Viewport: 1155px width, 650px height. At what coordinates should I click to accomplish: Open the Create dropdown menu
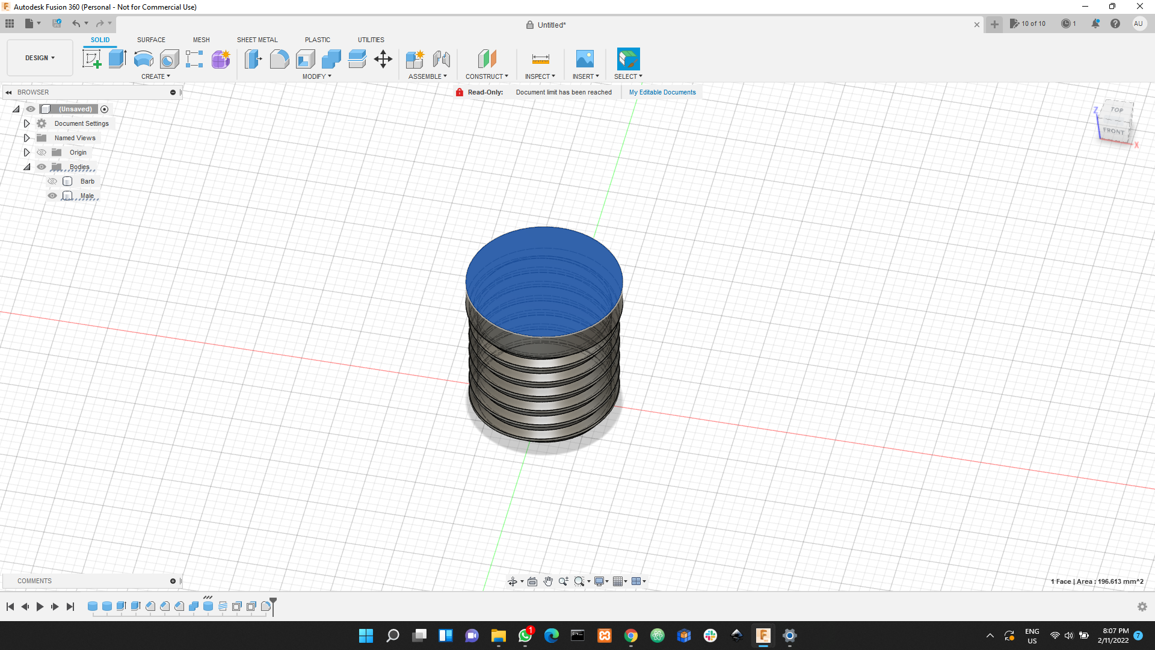tap(155, 76)
